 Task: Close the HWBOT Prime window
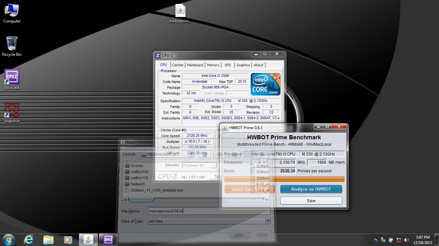[x=339, y=127]
